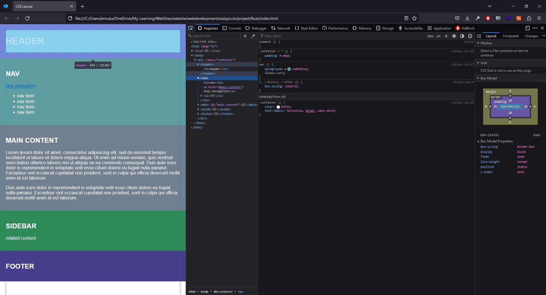The image size is (546, 295).
Task: Open the Pocket save icon
Action: point(457,18)
